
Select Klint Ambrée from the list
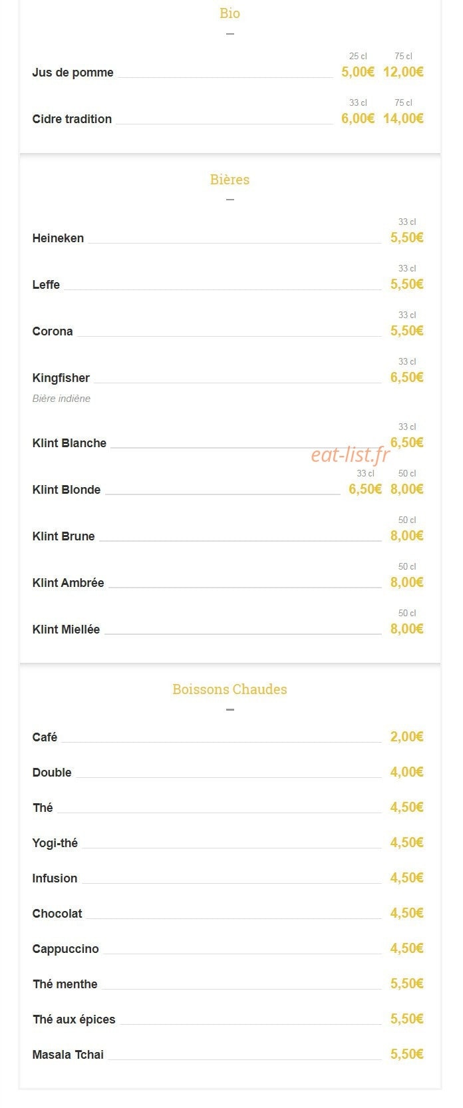click(x=68, y=583)
